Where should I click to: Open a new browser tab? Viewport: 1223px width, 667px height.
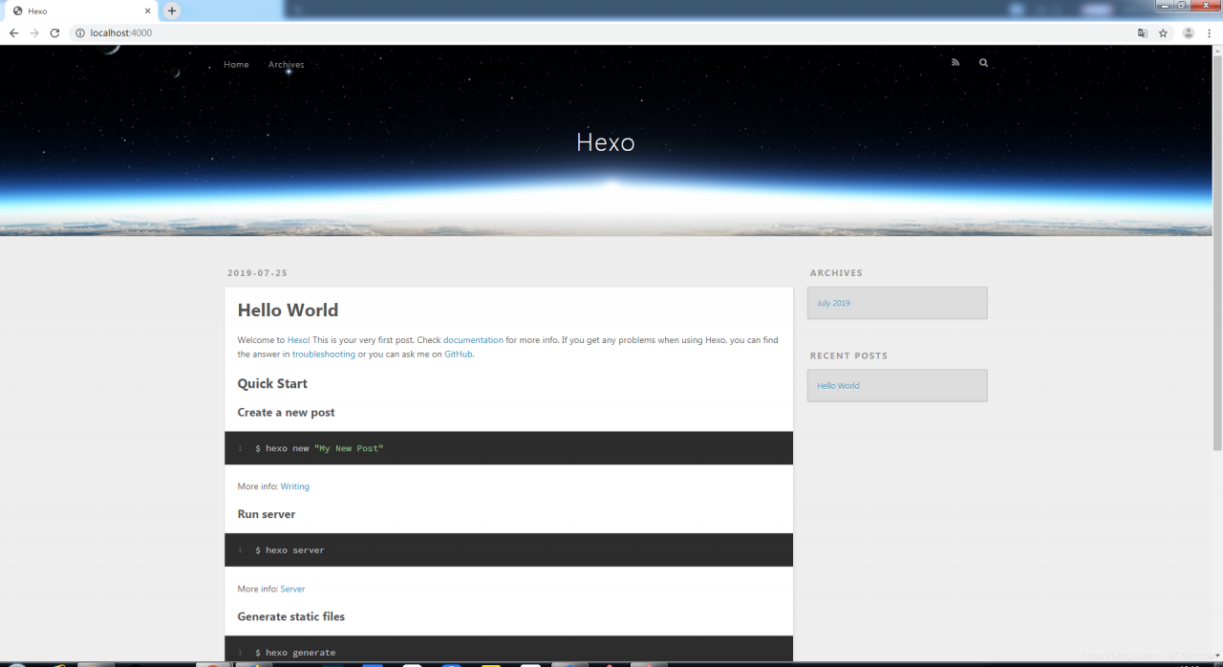click(x=172, y=11)
